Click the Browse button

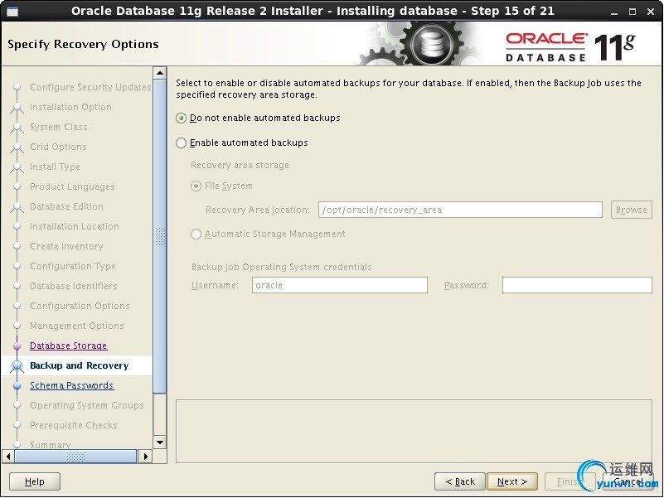tap(632, 210)
